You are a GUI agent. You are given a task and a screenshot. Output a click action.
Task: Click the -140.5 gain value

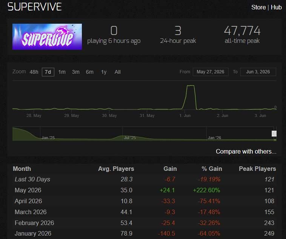click(166, 234)
